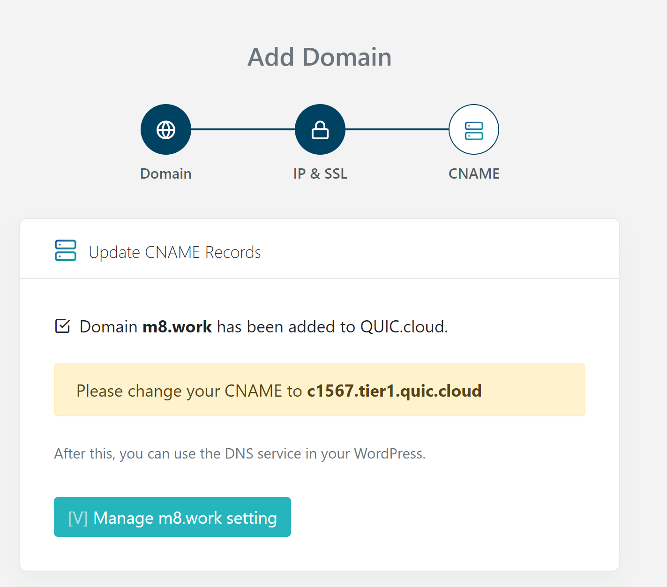Click the progress line between Domain and IP & SSL
The height and width of the screenshot is (587, 667).
click(243, 129)
